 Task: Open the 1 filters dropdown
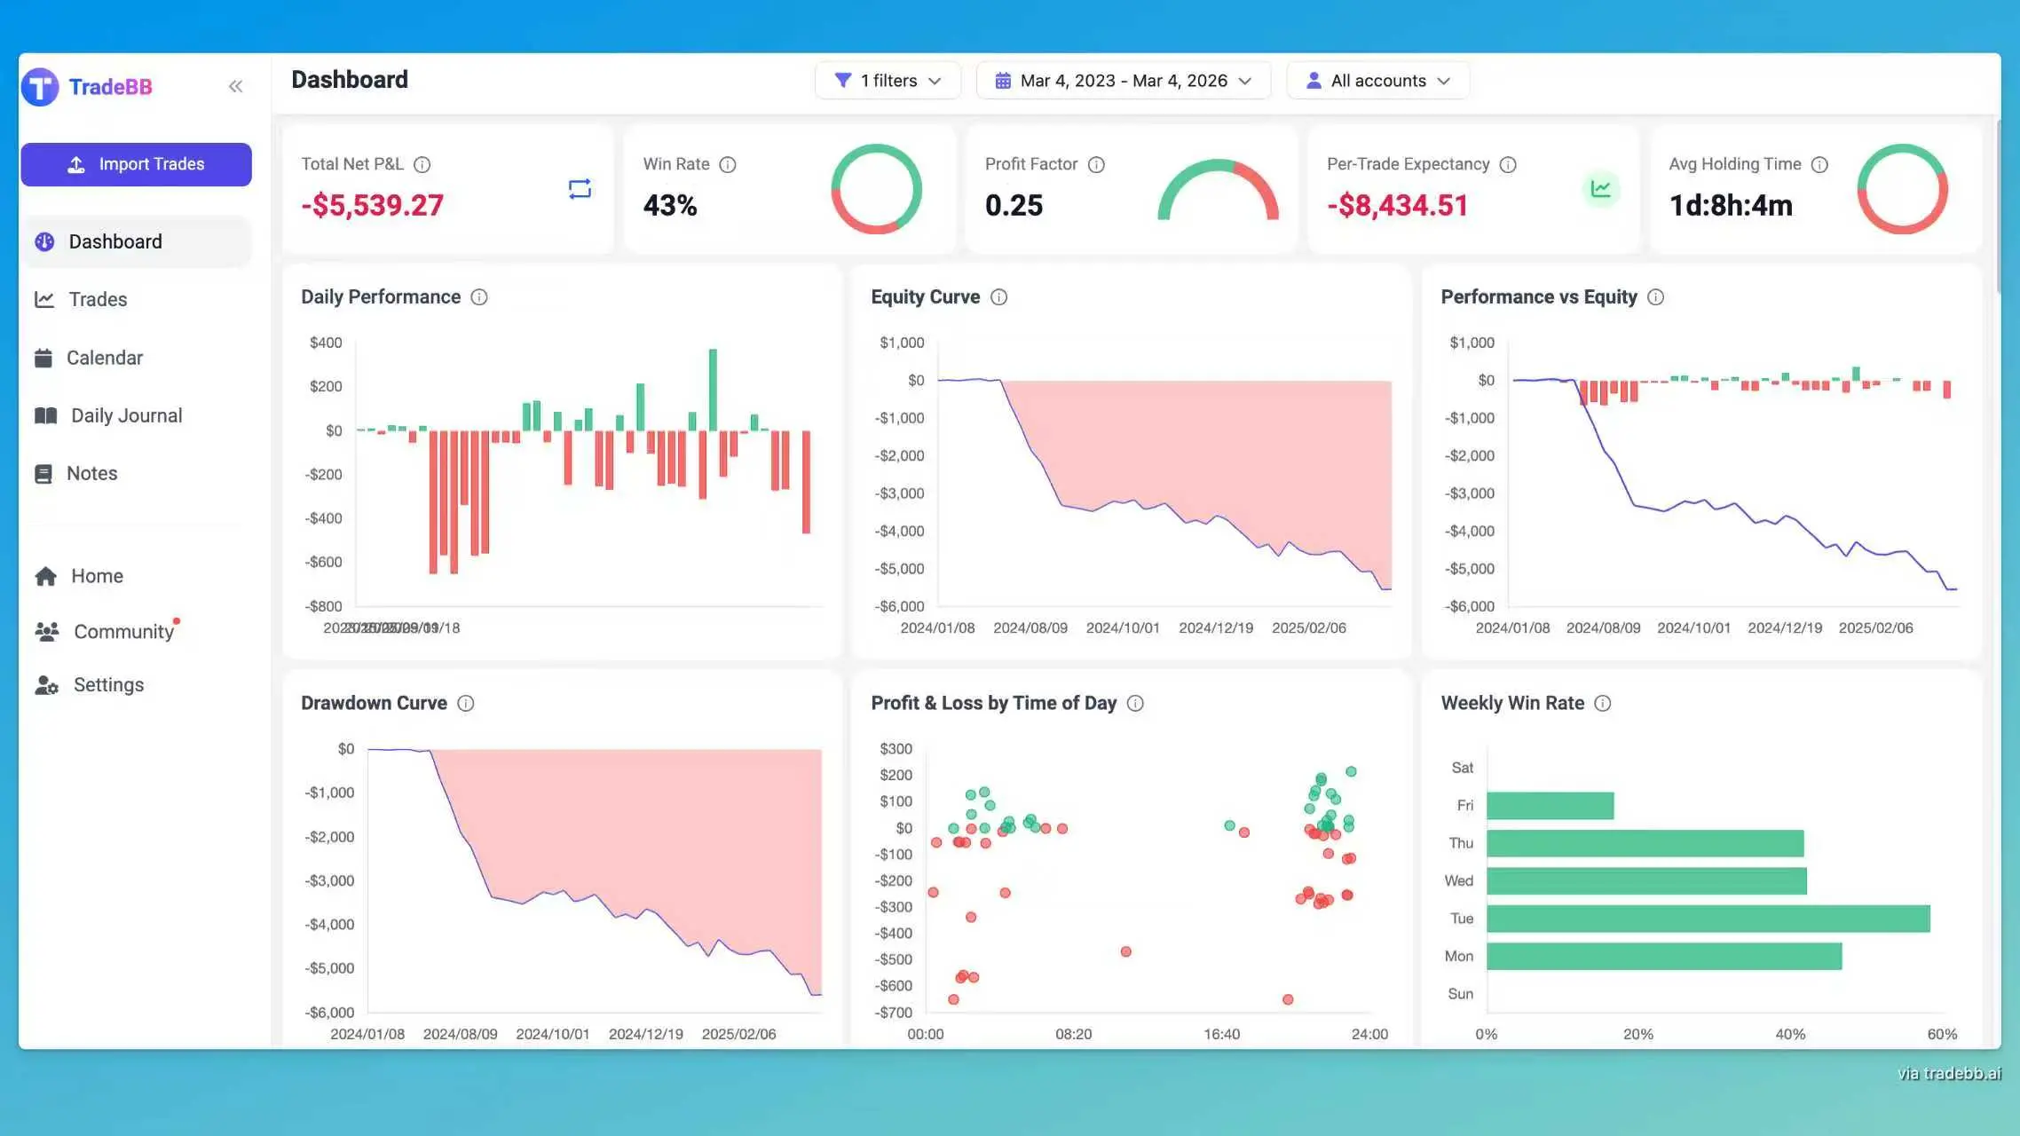(887, 80)
